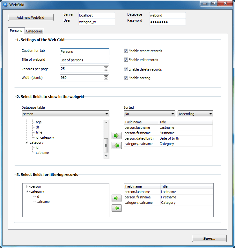Toggle Enable create records checkbox
This screenshot has width=235, height=248.
click(x=126, y=51)
